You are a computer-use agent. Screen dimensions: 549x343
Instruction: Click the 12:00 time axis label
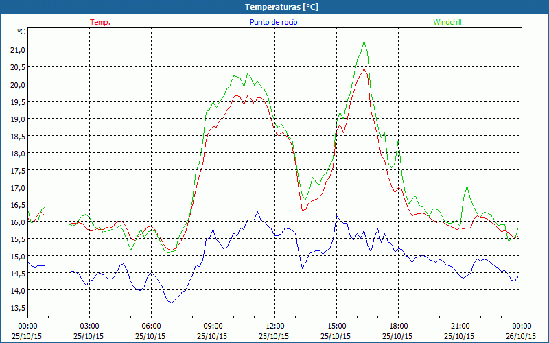click(x=275, y=327)
